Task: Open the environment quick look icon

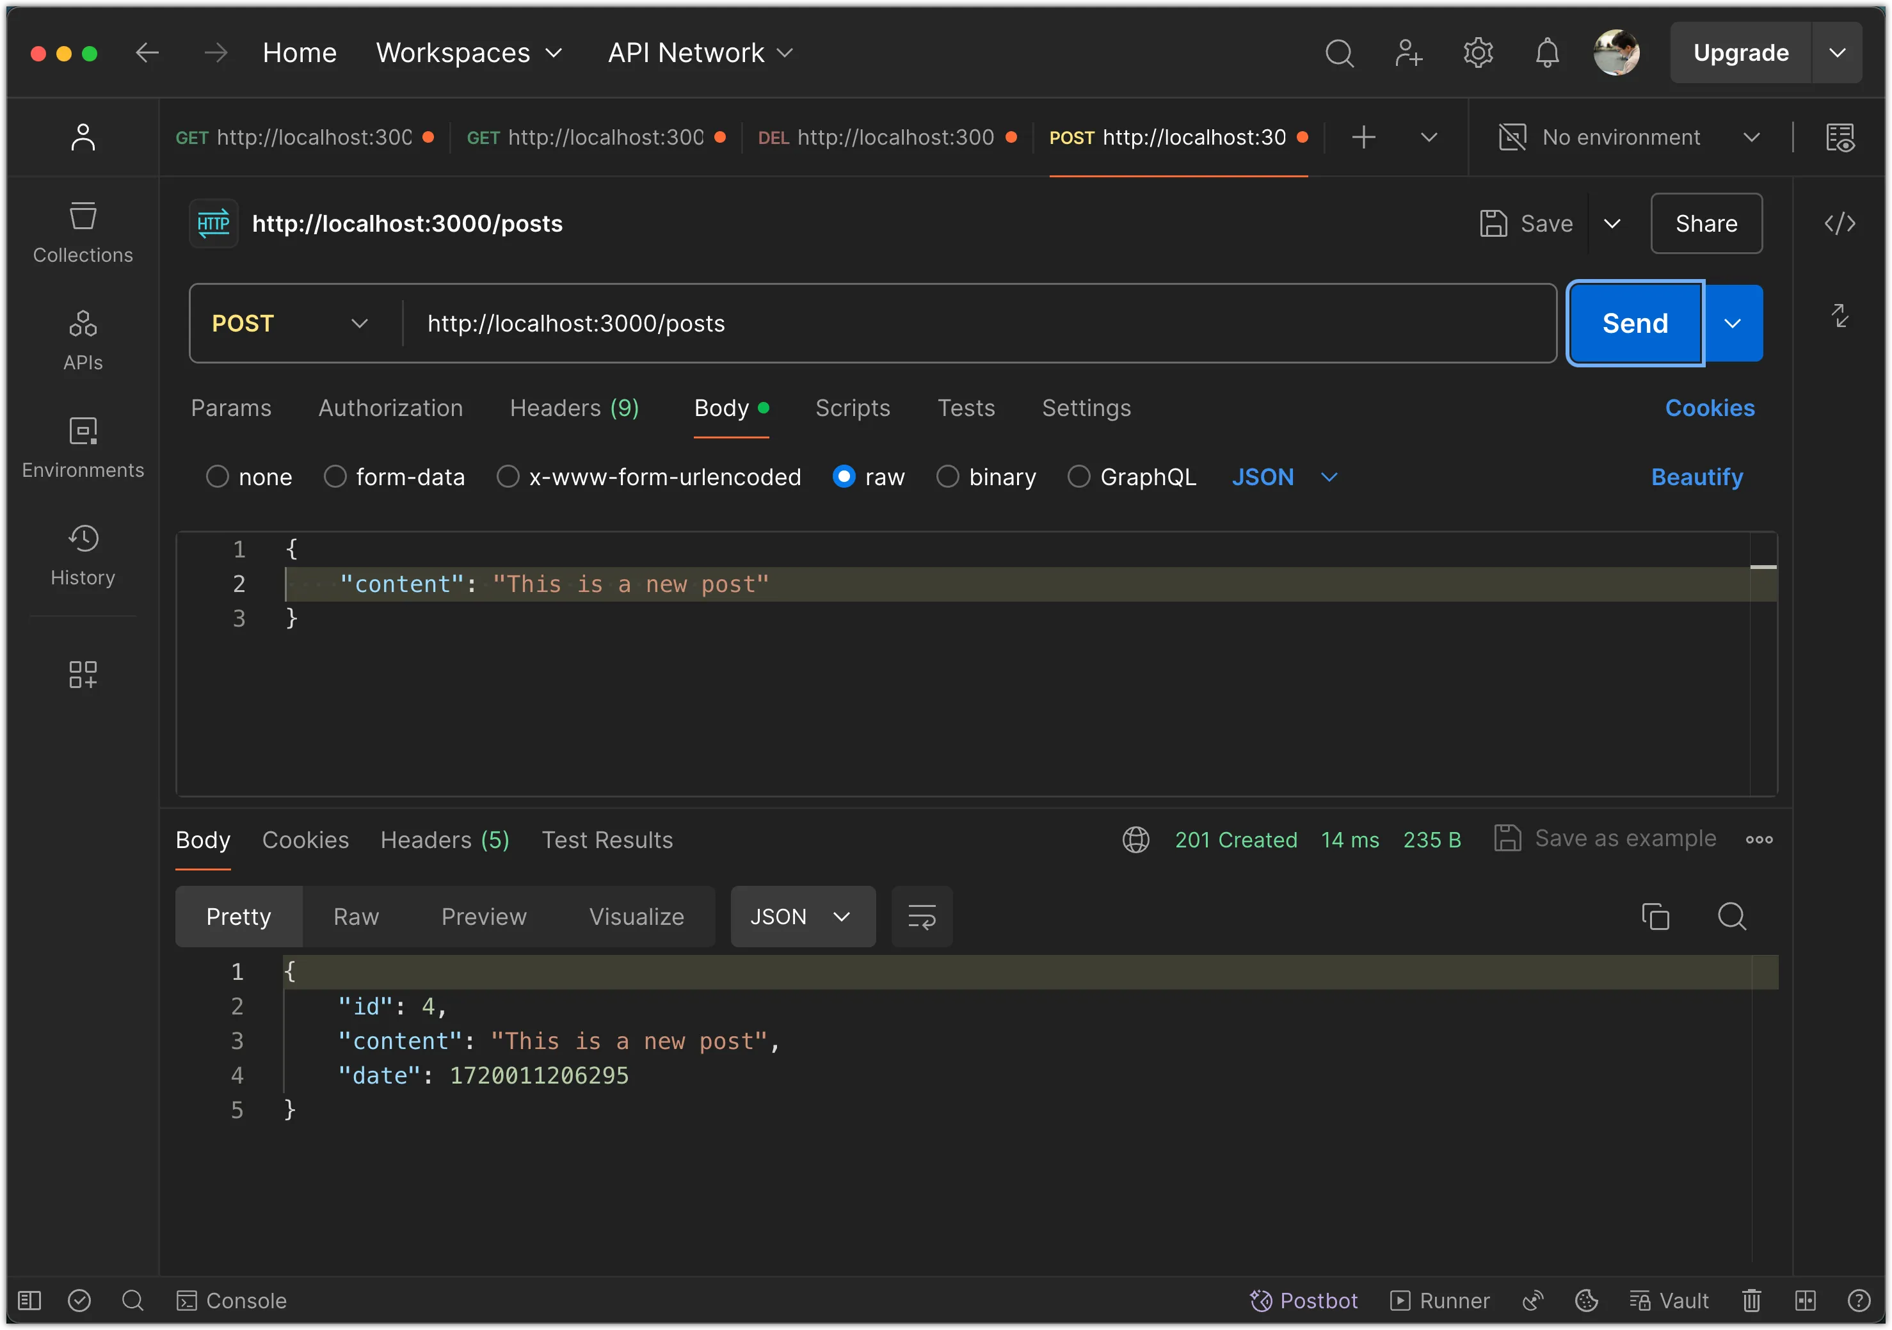Action: point(1840,137)
